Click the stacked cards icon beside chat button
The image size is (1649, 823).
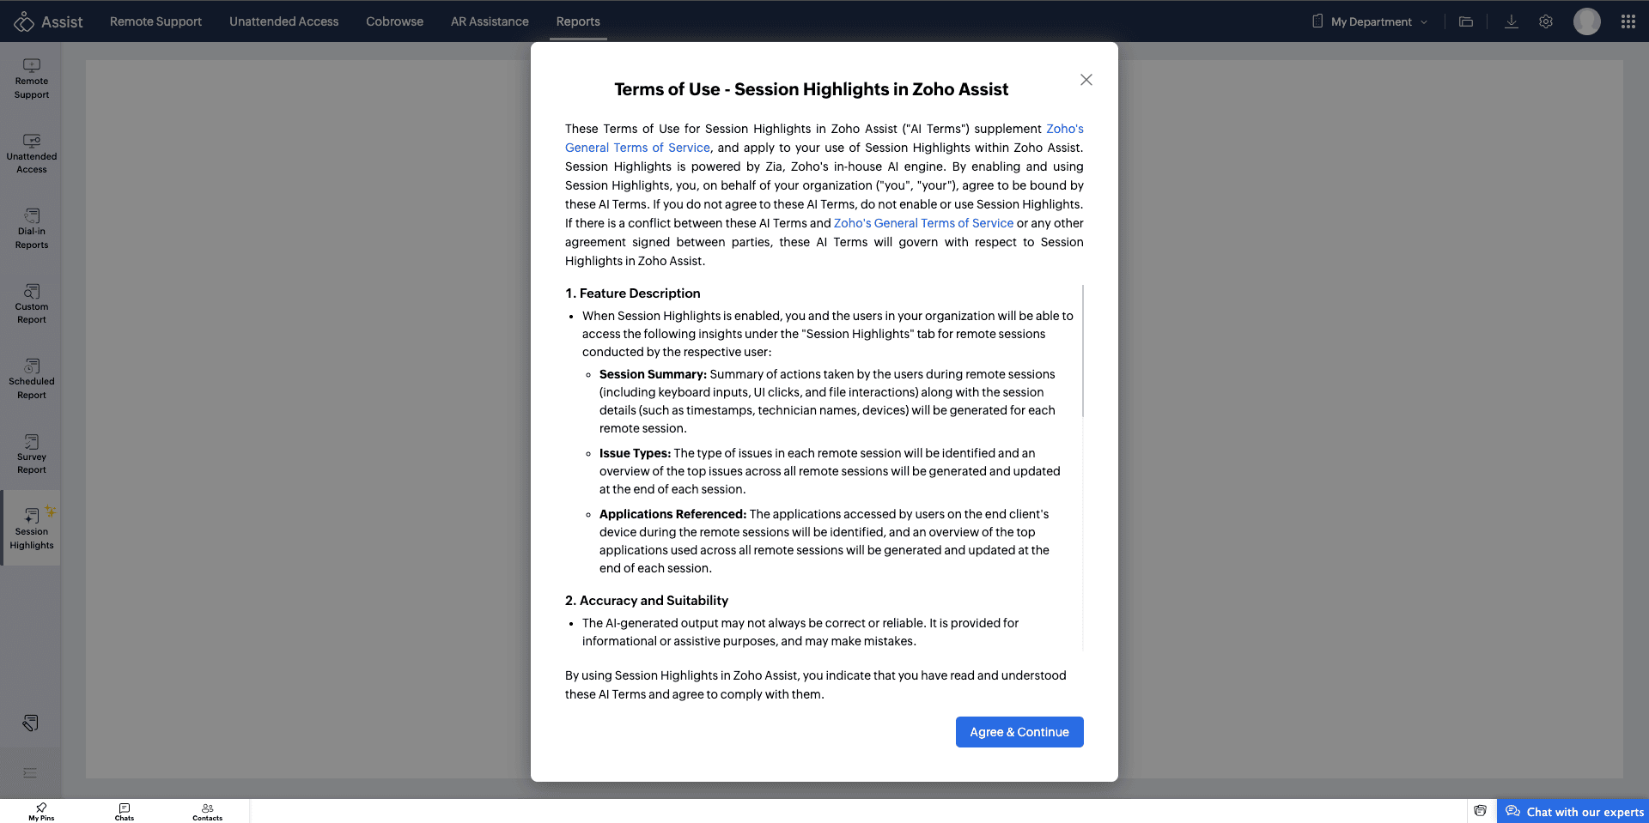1481,811
